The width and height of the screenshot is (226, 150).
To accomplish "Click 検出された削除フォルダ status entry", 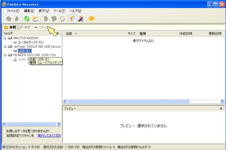I will click(x=134, y=147).
